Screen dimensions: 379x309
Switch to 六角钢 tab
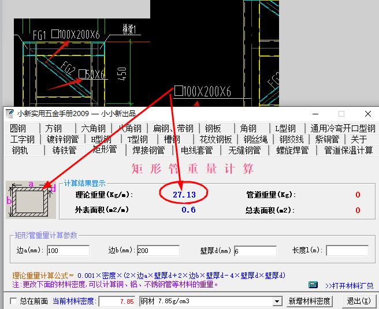(x=94, y=128)
